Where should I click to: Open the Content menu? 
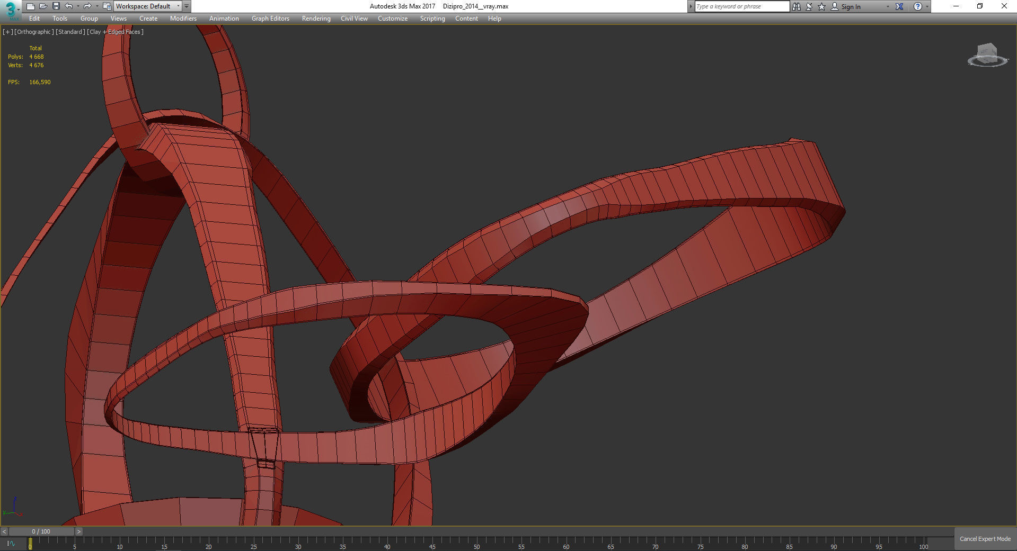[x=466, y=19]
